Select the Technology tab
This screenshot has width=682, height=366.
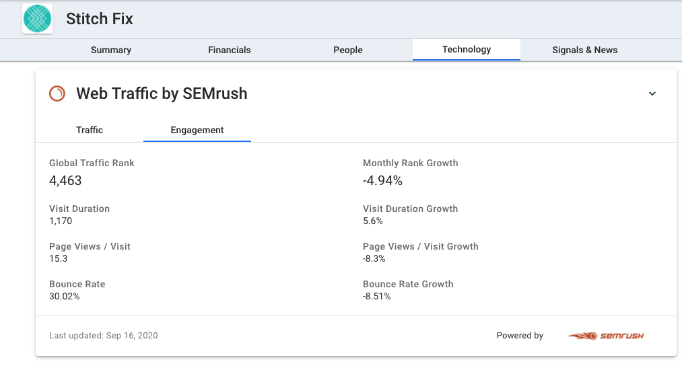point(467,50)
